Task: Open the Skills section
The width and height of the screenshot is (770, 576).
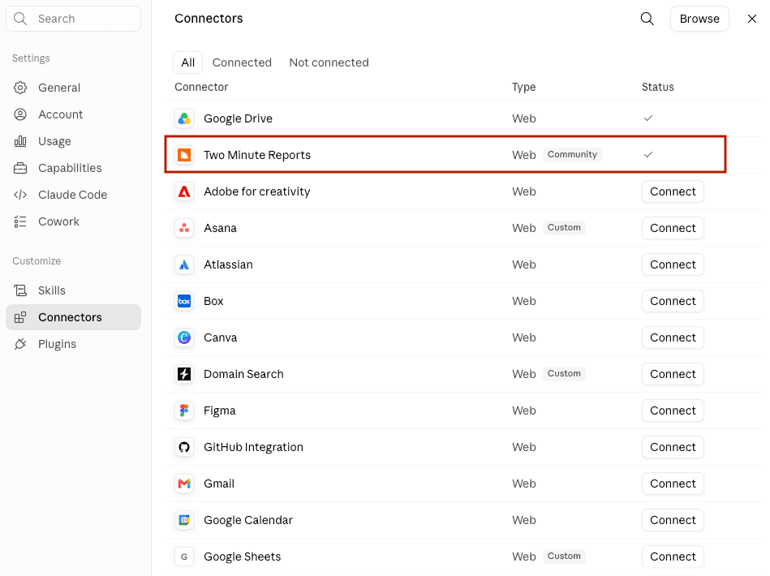Action: [74, 290]
